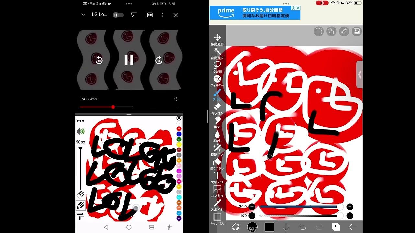Open the black color square in ibisPaint
415x233 pixels.
point(269,227)
